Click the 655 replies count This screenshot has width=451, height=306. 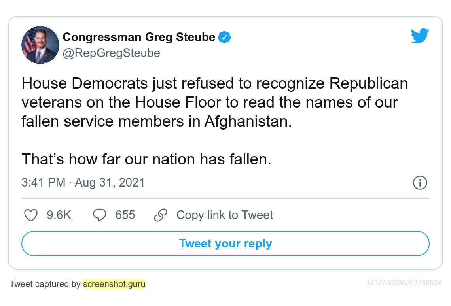125,215
